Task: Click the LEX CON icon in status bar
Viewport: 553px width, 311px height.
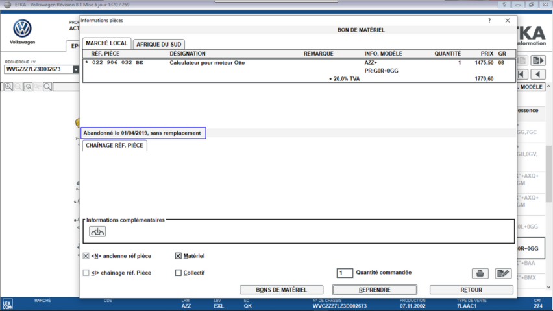Action: point(7,303)
